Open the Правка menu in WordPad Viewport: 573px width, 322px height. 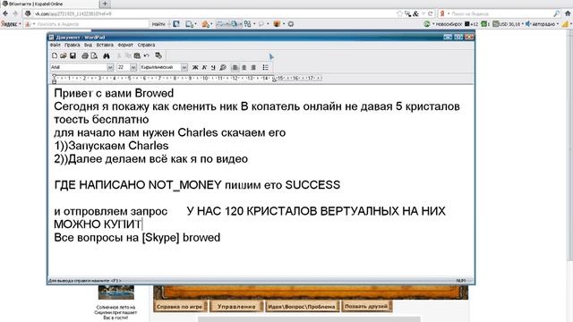click(x=73, y=45)
